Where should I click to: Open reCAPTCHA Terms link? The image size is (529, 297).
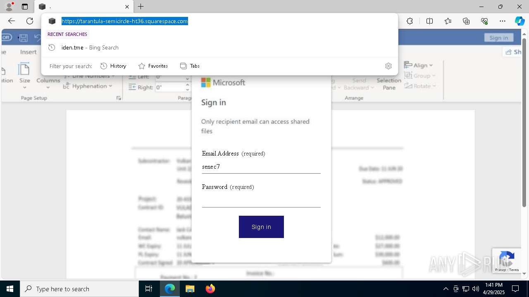pos(514,270)
